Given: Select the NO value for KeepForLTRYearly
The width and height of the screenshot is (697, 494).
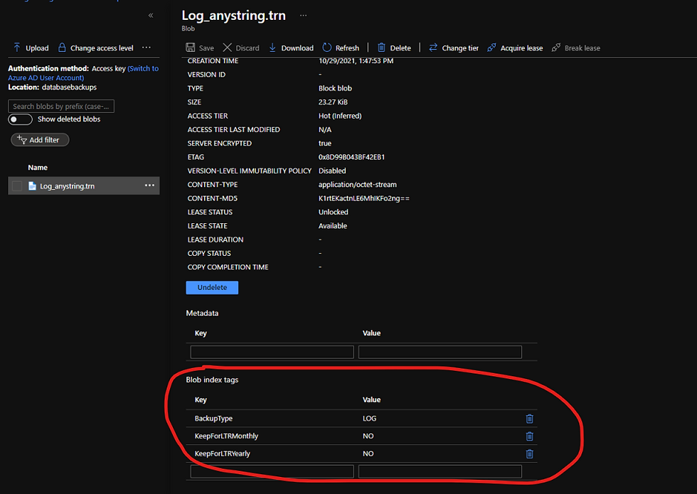Looking at the screenshot, I should click(x=368, y=453).
